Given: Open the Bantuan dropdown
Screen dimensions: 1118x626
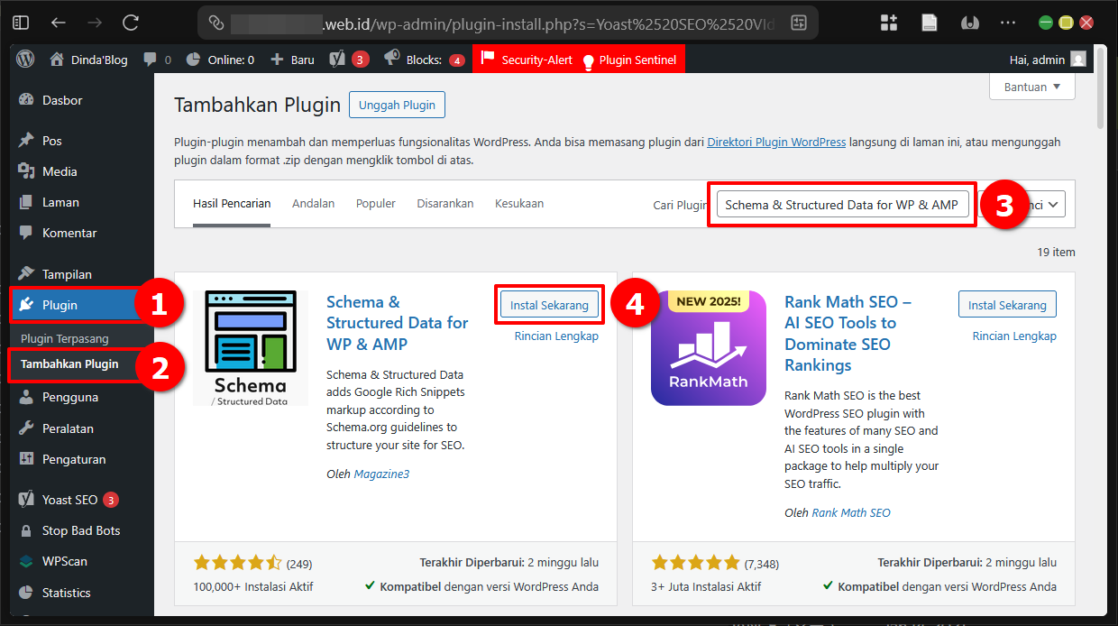Looking at the screenshot, I should [1031, 87].
